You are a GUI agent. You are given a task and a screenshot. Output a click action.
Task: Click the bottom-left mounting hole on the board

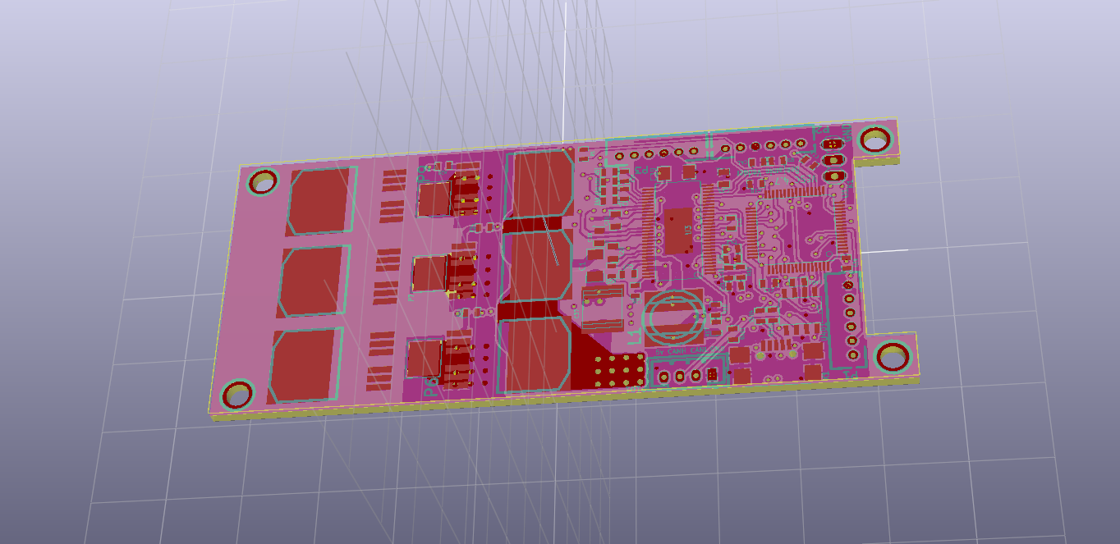coord(238,394)
